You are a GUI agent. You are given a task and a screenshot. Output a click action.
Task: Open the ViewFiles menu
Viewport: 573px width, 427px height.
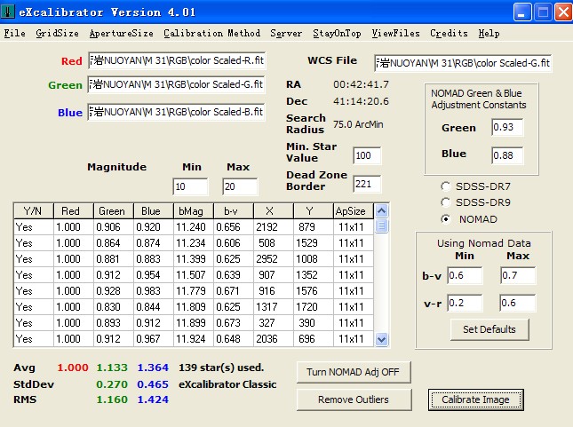click(x=395, y=33)
